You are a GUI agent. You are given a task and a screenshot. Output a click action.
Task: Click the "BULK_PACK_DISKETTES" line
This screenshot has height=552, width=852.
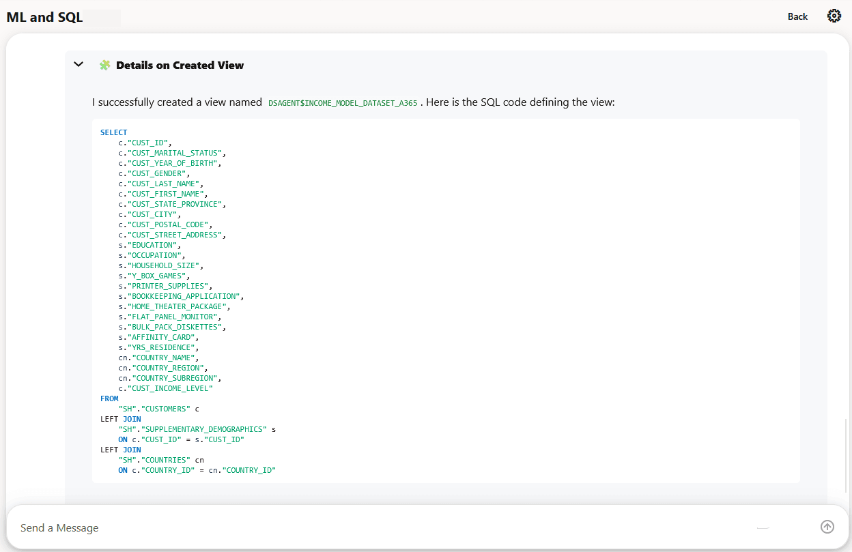tap(172, 327)
